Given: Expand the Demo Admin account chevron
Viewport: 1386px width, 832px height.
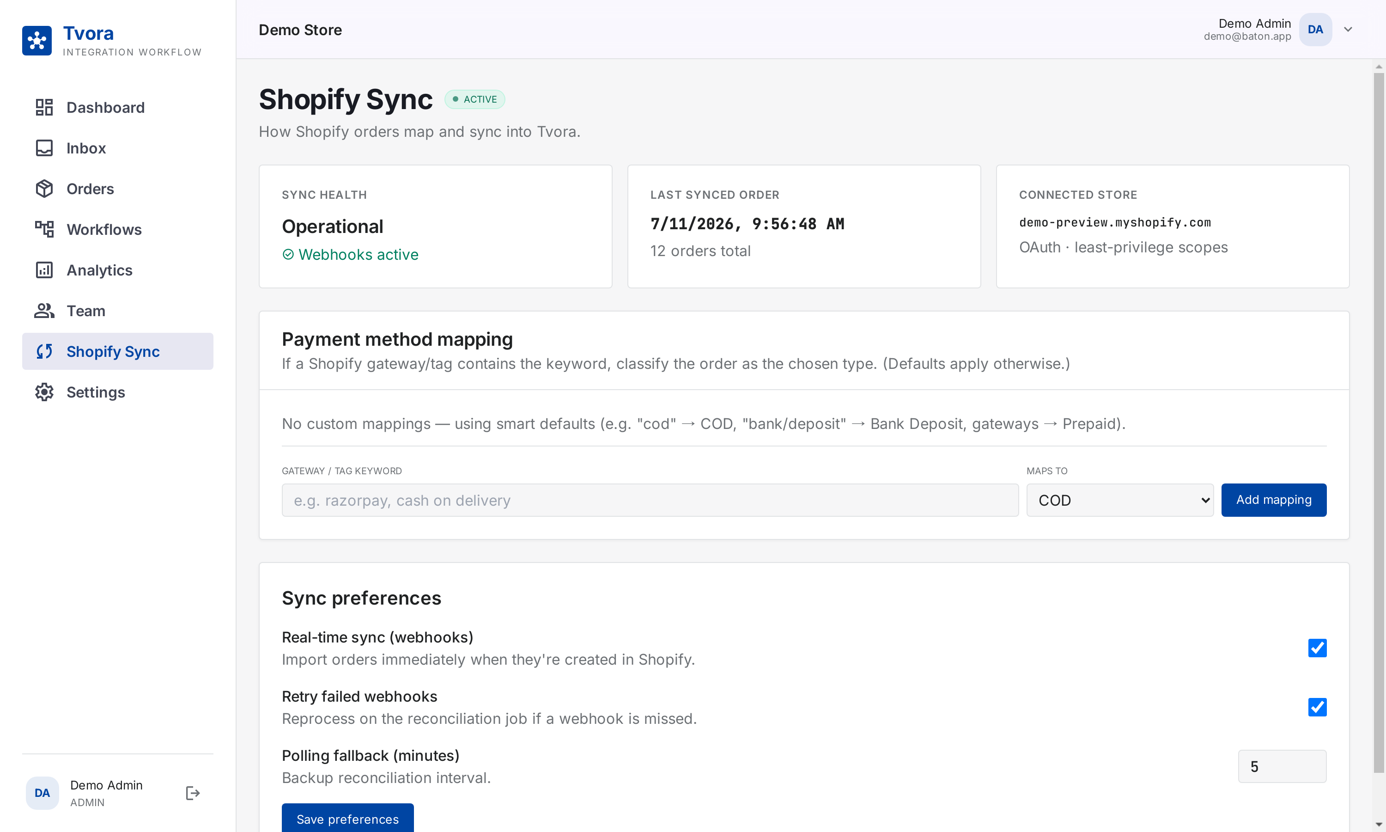Looking at the screenshot, I should pos(1348,30).
